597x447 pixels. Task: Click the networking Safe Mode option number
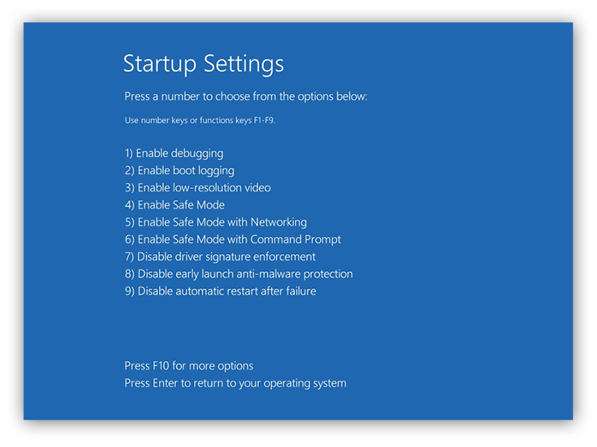(128, 222)
